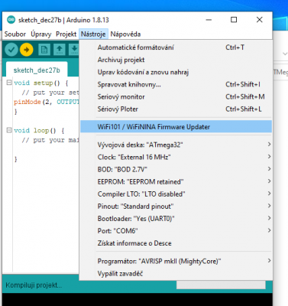Image resolution: width=288 pixels, height=306 pixels.
Task: Open the Nápověda menu
Action: pos(125,34)
